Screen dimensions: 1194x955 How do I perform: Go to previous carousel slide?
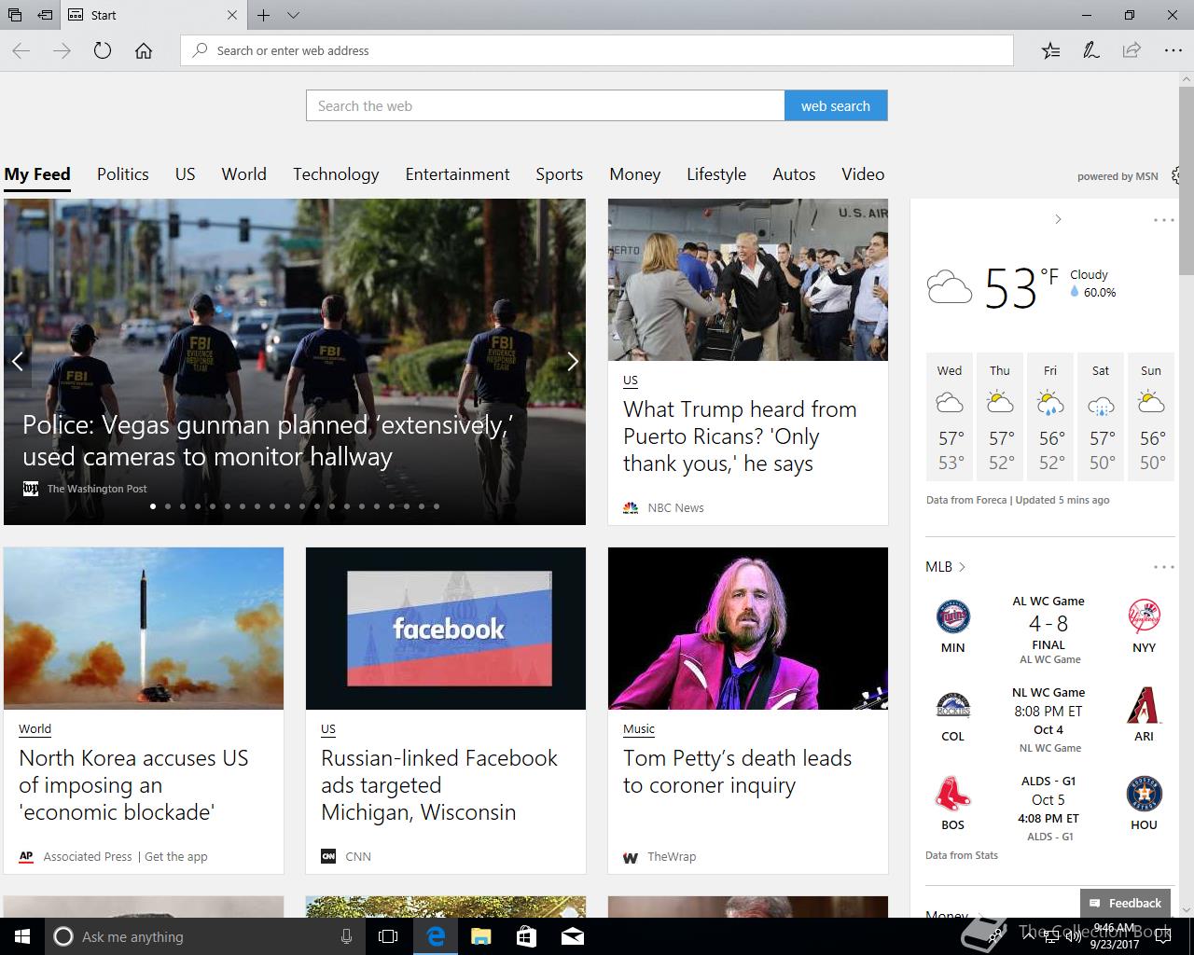tap(17, 362)
